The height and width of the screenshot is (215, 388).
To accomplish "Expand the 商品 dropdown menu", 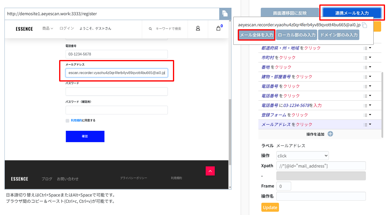I will click(x=47, y=28).
